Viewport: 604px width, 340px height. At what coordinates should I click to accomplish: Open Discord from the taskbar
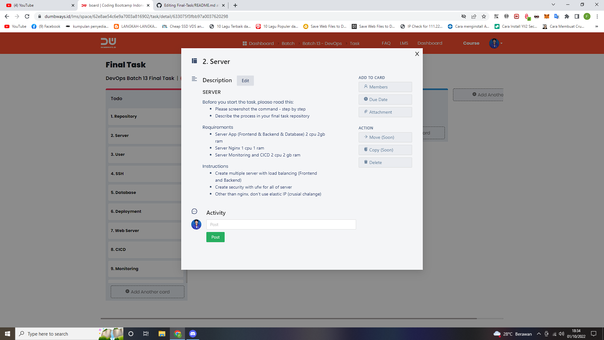(x=193, y=334)
